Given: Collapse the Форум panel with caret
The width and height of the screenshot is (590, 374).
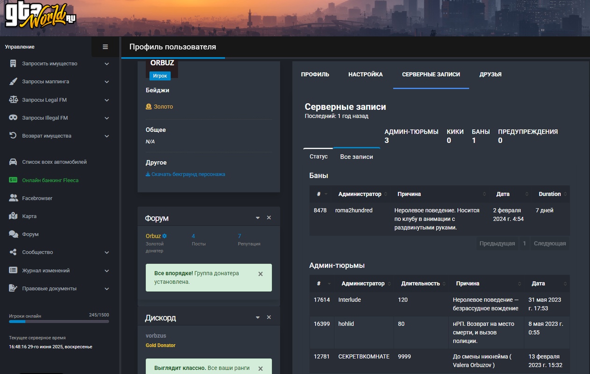Looking at the screenshot, I should click(x=258, y=218).
